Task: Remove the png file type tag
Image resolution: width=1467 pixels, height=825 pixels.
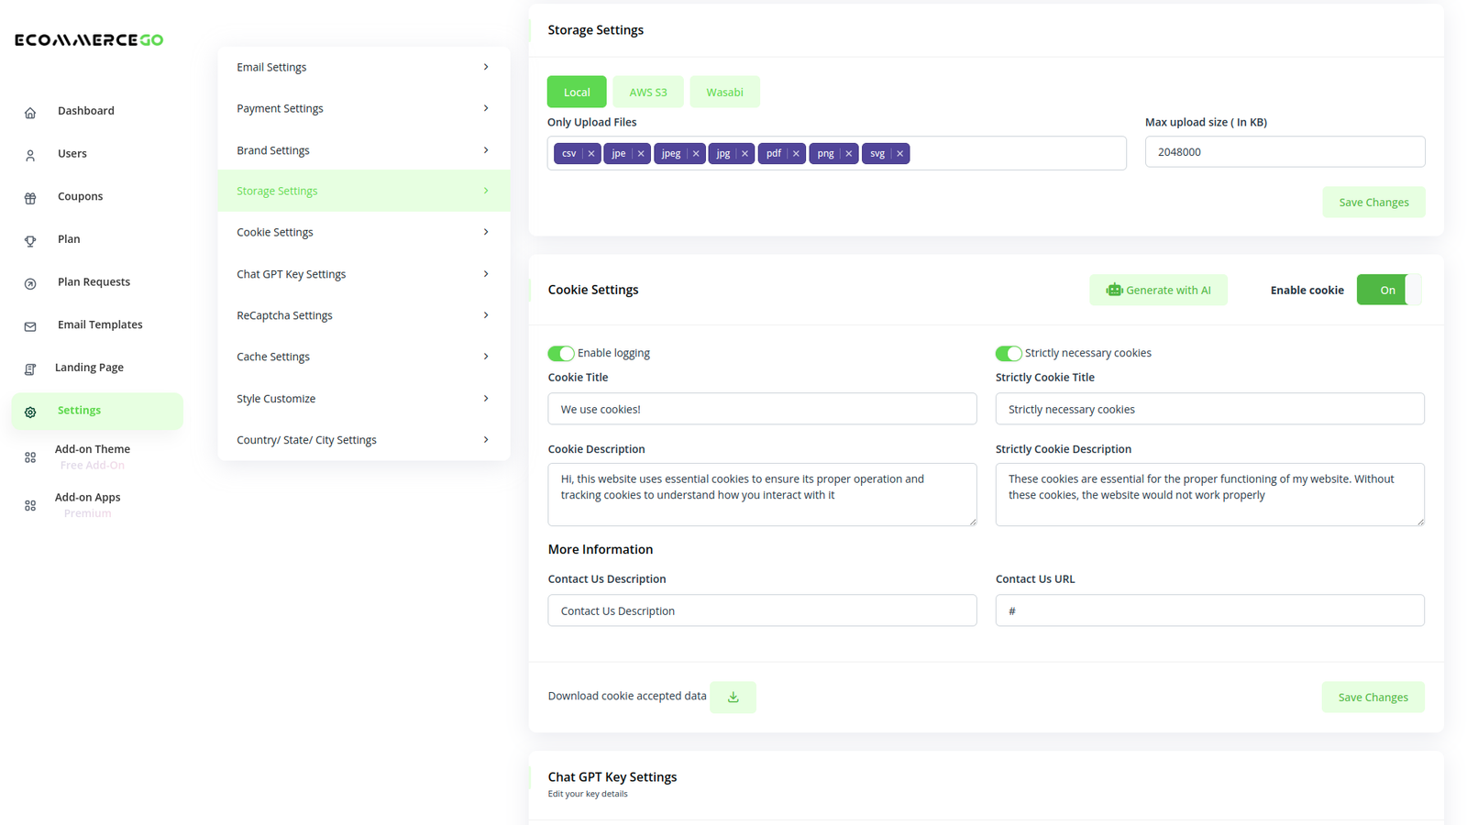Action: click(x=849, y=154)
